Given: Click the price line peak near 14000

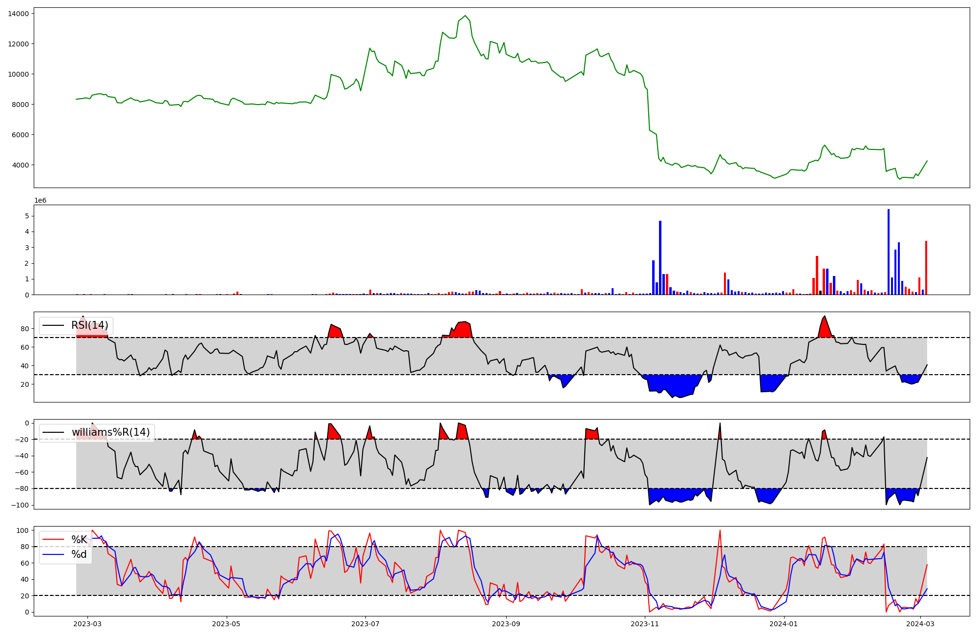Looking at the screenshot, I should point(465,16).
